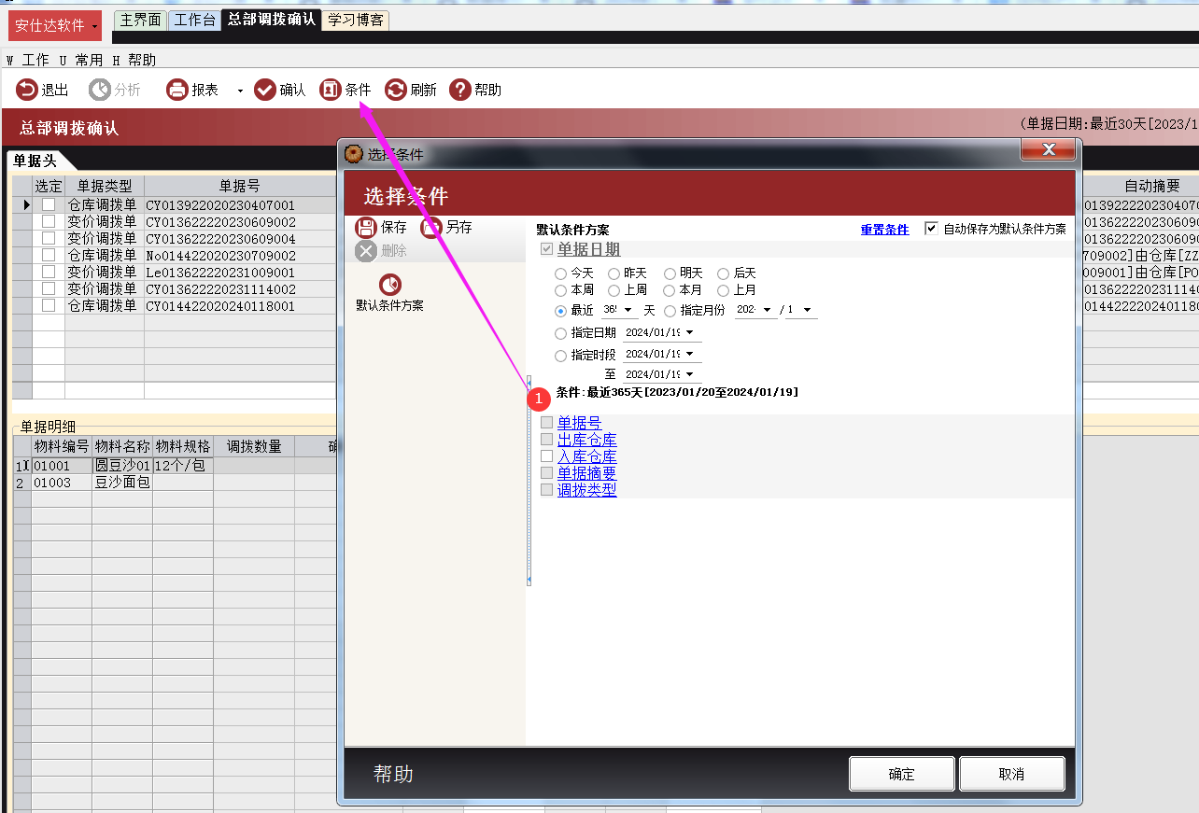Select the 指定月份 radio button
Screen dimensions: 1199x813
point(670,310)
